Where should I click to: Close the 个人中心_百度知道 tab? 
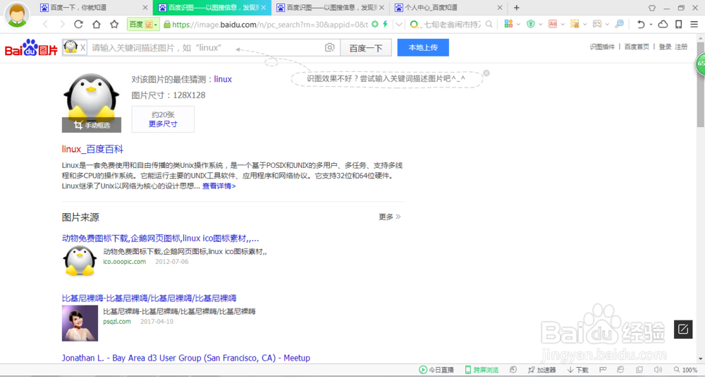coord(500,8)
